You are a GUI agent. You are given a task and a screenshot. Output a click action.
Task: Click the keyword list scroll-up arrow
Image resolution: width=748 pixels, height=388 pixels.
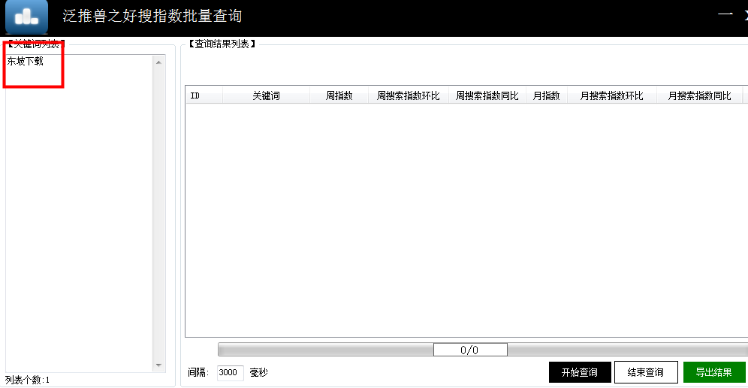coord(159,62)
